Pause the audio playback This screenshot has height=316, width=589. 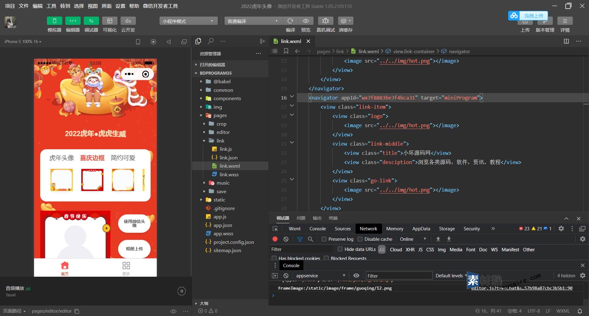[182, 291]
